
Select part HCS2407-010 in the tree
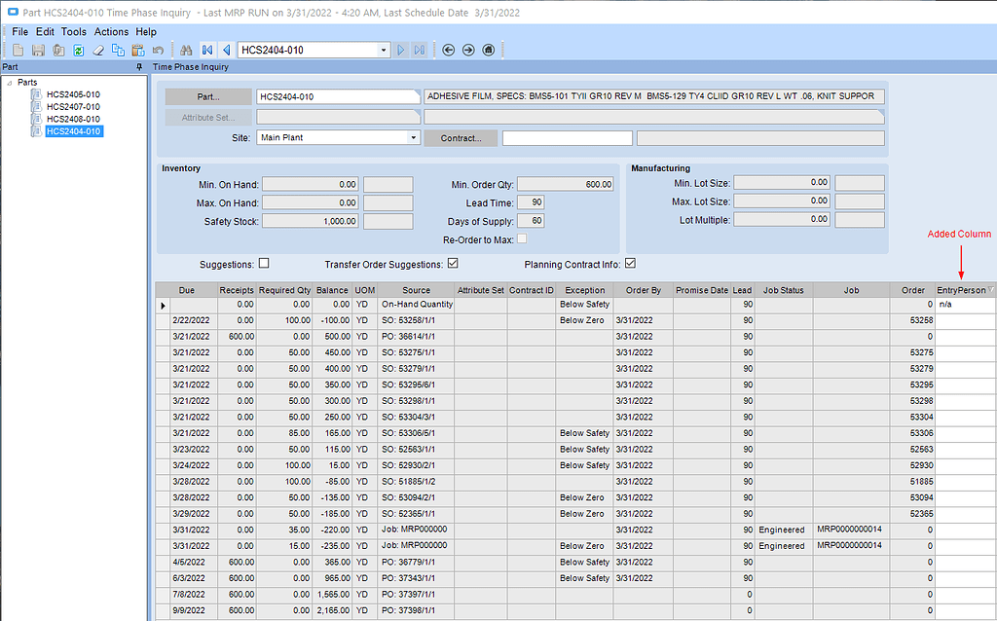(75, 108)
